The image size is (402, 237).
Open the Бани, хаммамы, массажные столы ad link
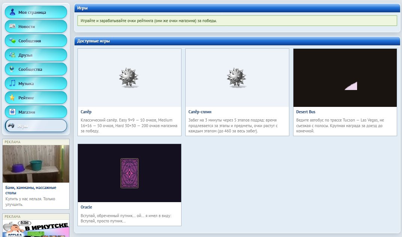[x=31, y=190]
